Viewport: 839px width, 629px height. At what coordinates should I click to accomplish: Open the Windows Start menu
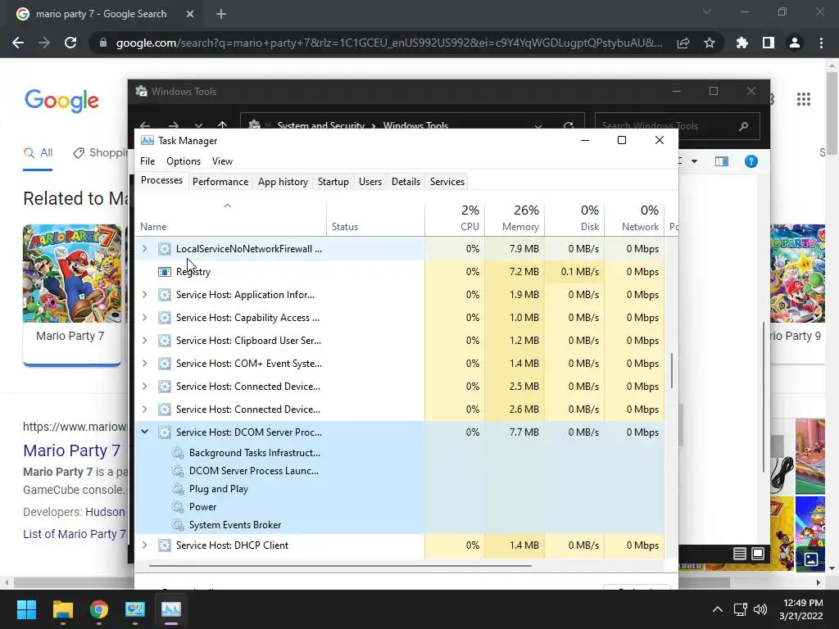coord(26,609)
